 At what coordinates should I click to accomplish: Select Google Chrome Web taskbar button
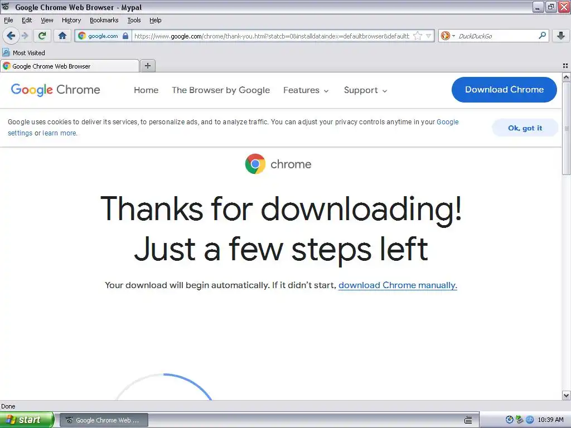(104, 420)
